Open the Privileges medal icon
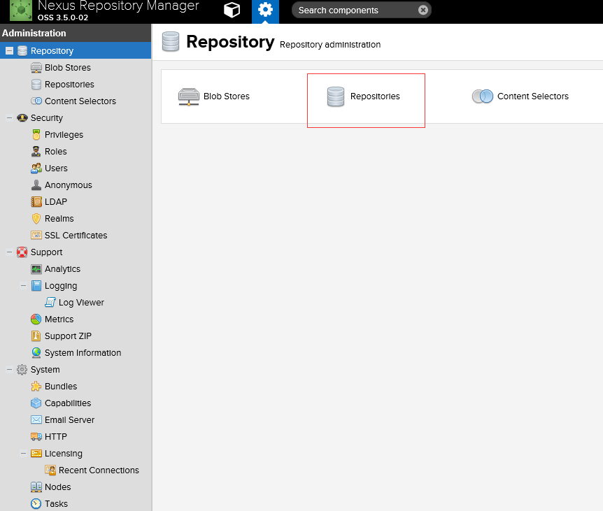 click(x=36, y=134)
